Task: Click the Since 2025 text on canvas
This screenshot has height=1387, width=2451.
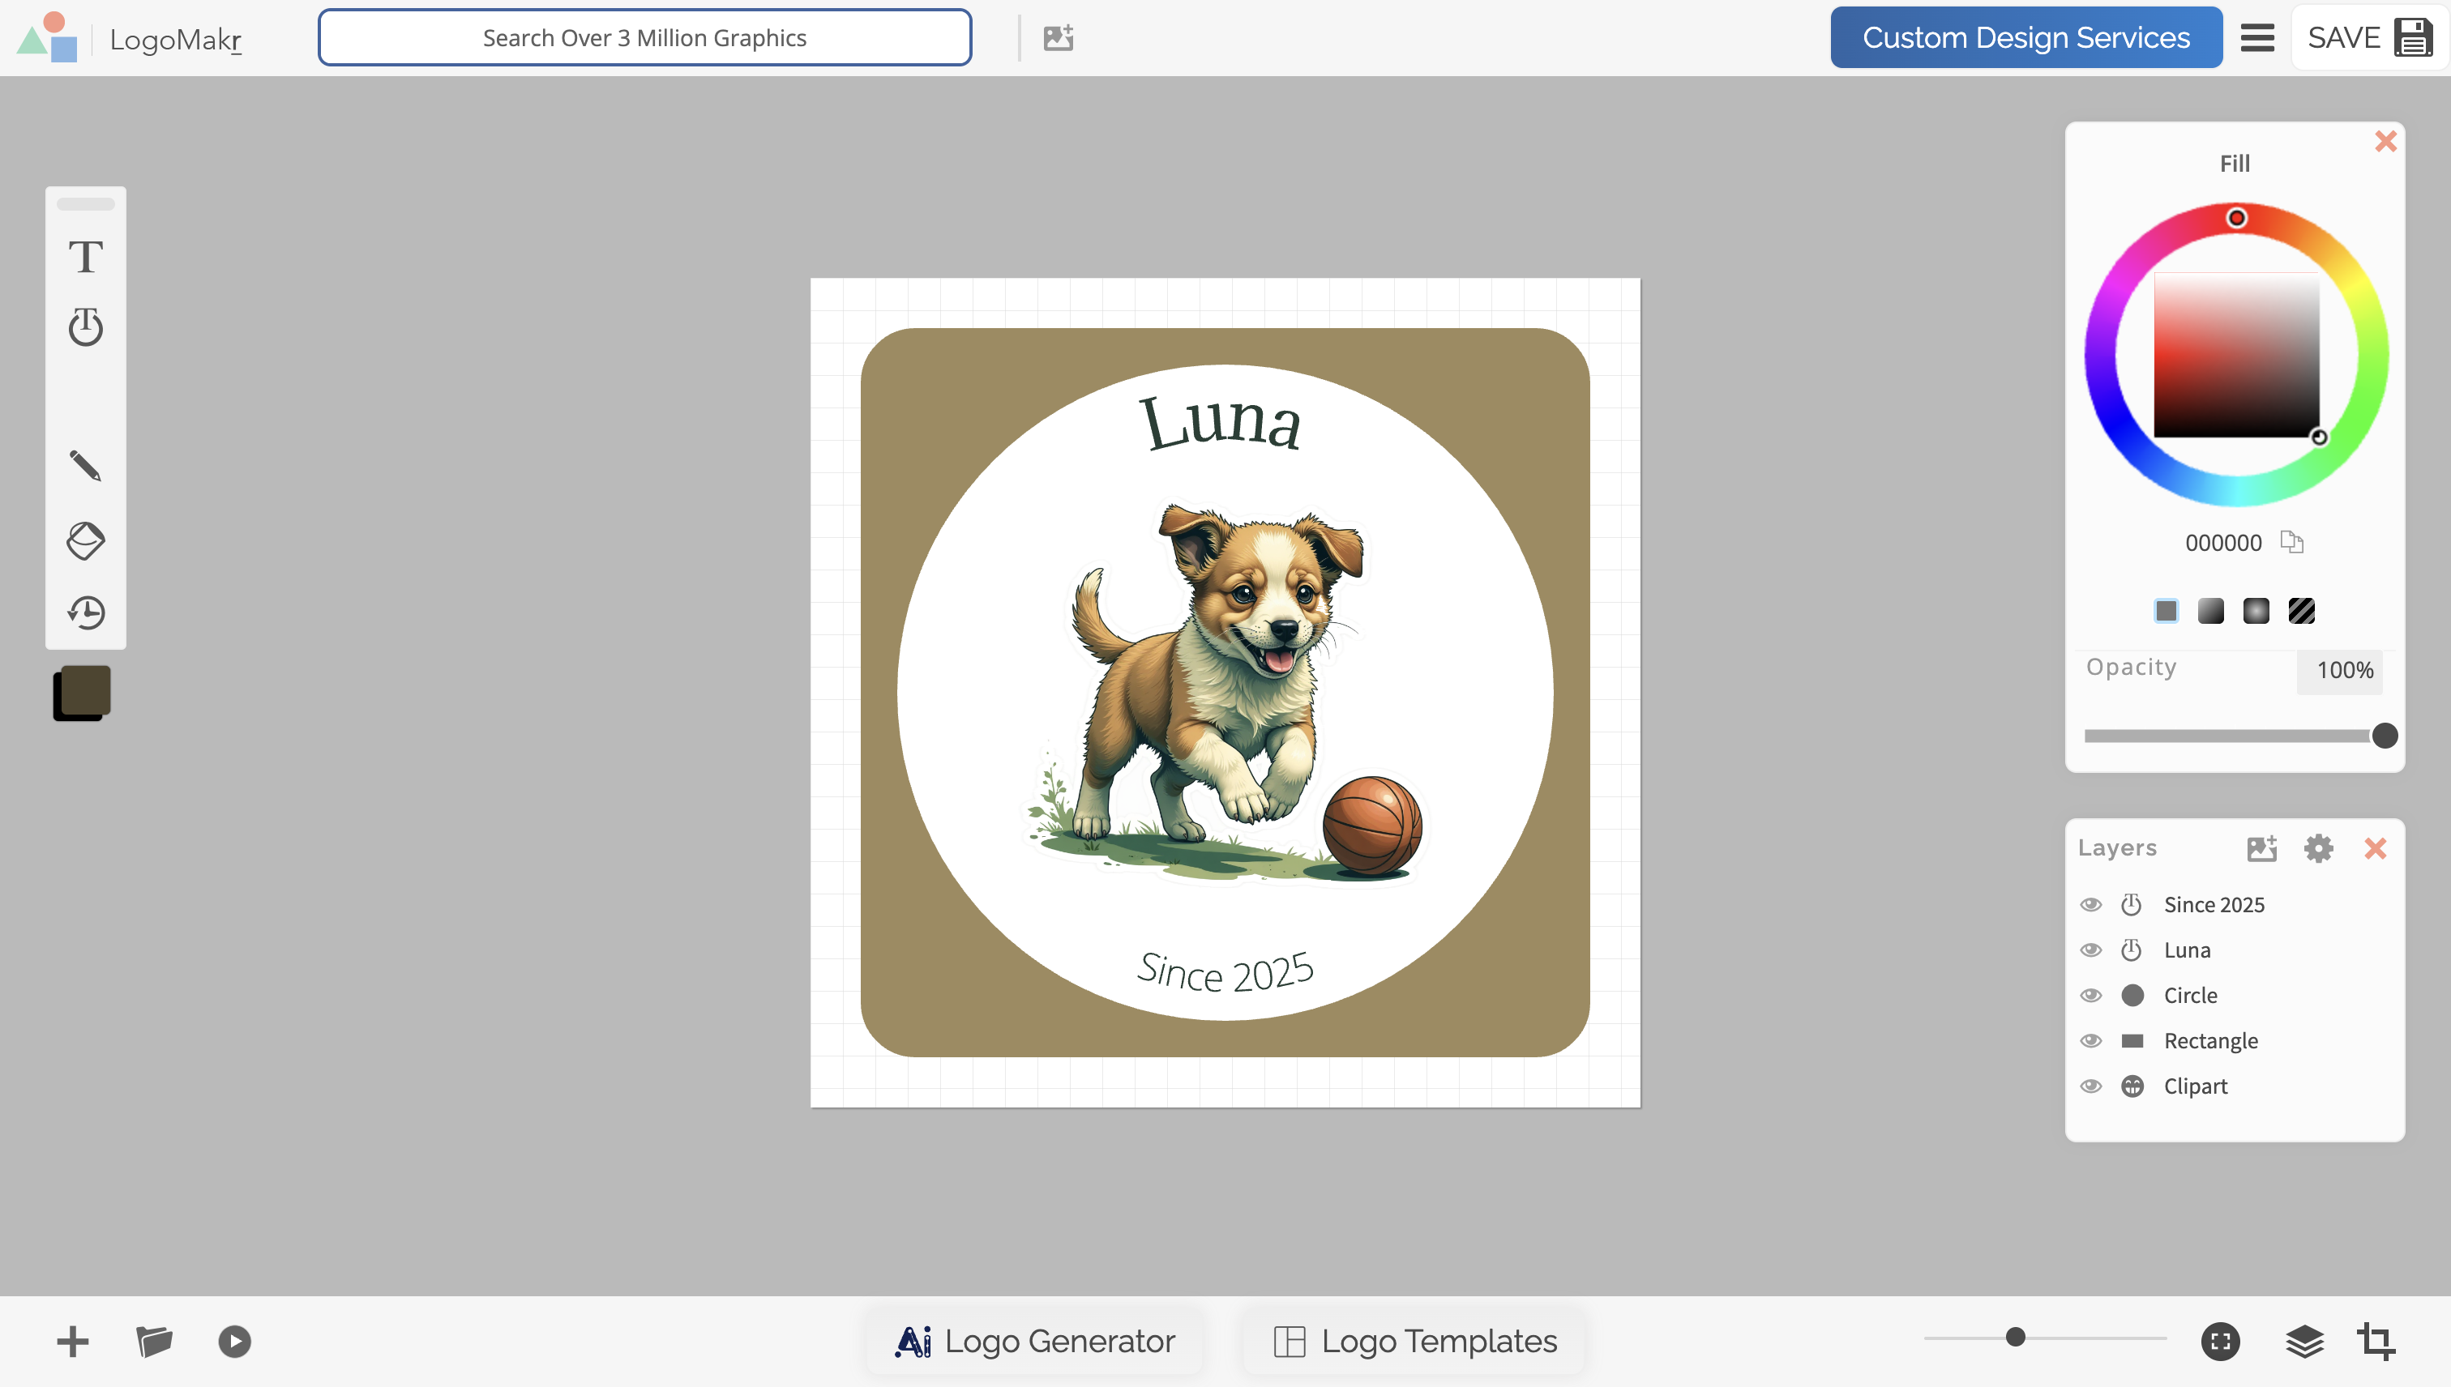Action: pos(1225,971)
